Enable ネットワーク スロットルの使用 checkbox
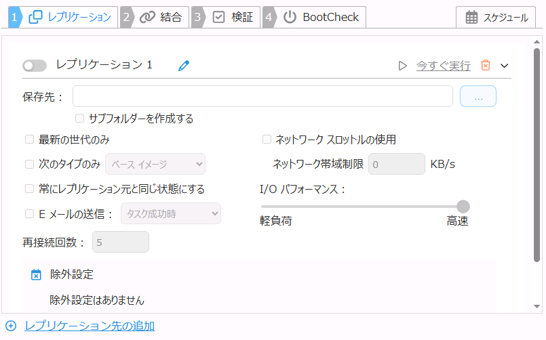The height and width of the screenshot is (340, 546). (267, 140)
